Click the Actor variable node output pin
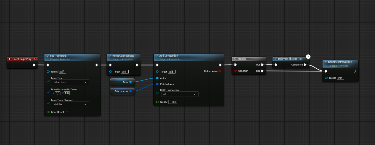 130,82
